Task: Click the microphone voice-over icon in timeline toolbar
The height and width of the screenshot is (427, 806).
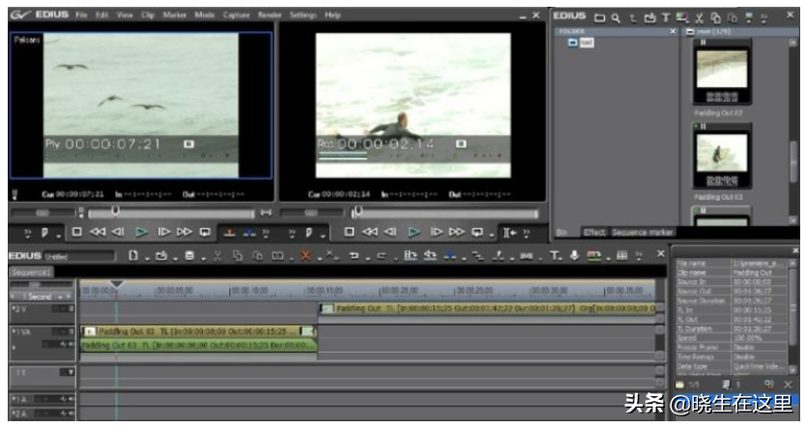Action: [574, 255]
